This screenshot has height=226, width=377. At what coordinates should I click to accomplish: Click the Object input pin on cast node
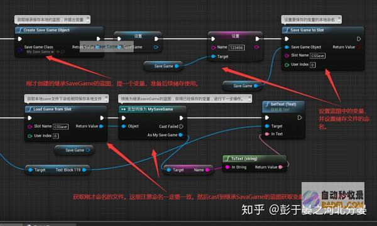coord(124,126)
